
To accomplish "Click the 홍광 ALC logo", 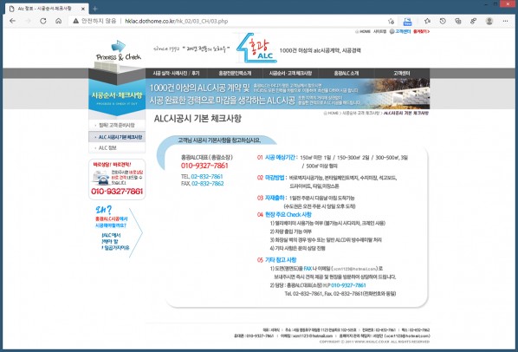I will click(x=256, y=49).
